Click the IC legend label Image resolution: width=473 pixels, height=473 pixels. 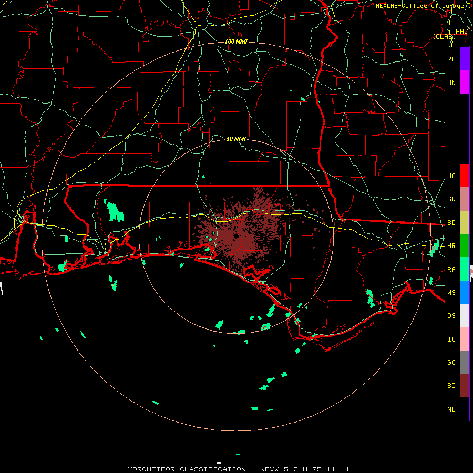pyautogui.click(x=451, y=340)
